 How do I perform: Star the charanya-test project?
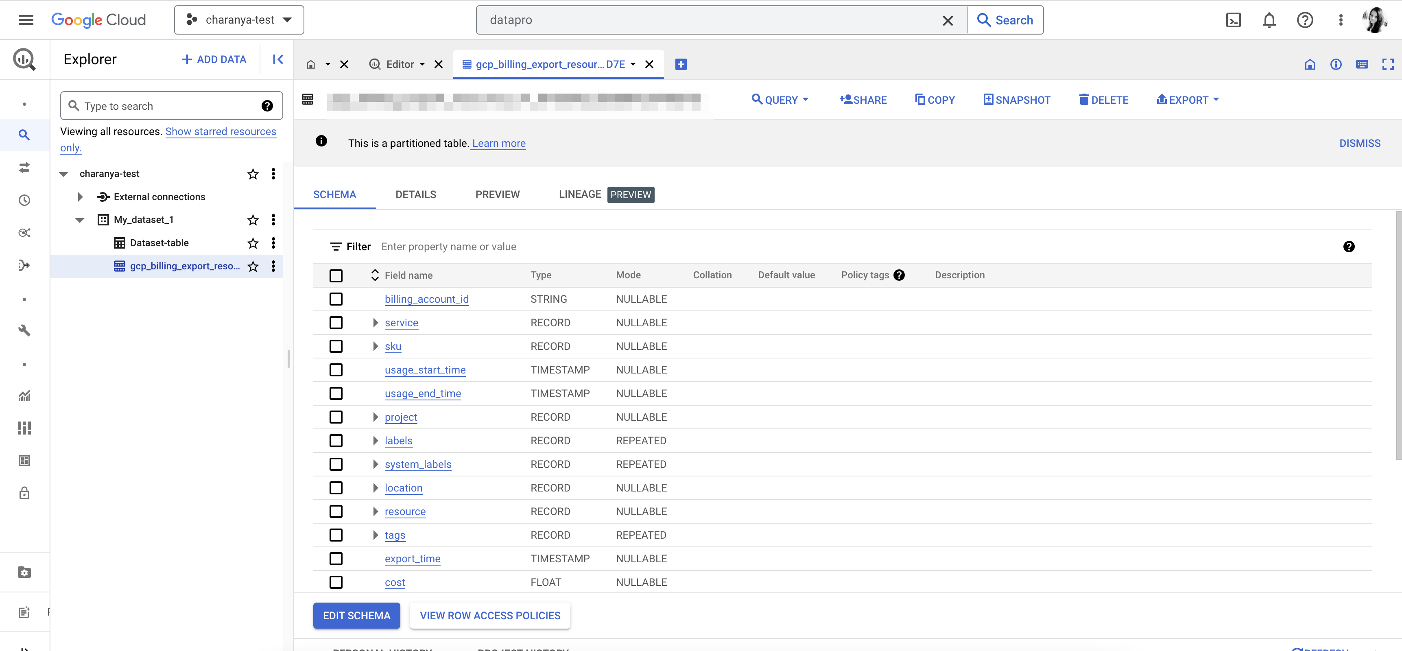pos(253,174)
